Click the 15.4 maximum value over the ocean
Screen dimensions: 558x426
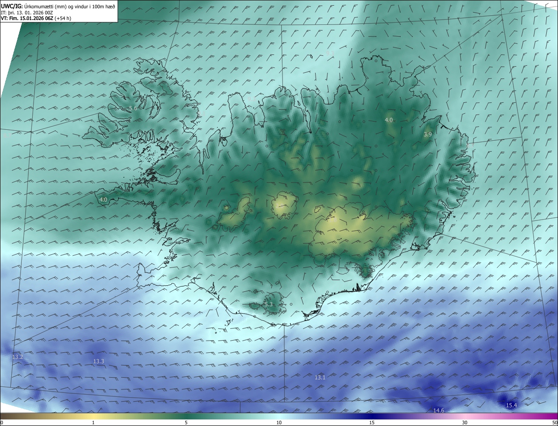511,406
